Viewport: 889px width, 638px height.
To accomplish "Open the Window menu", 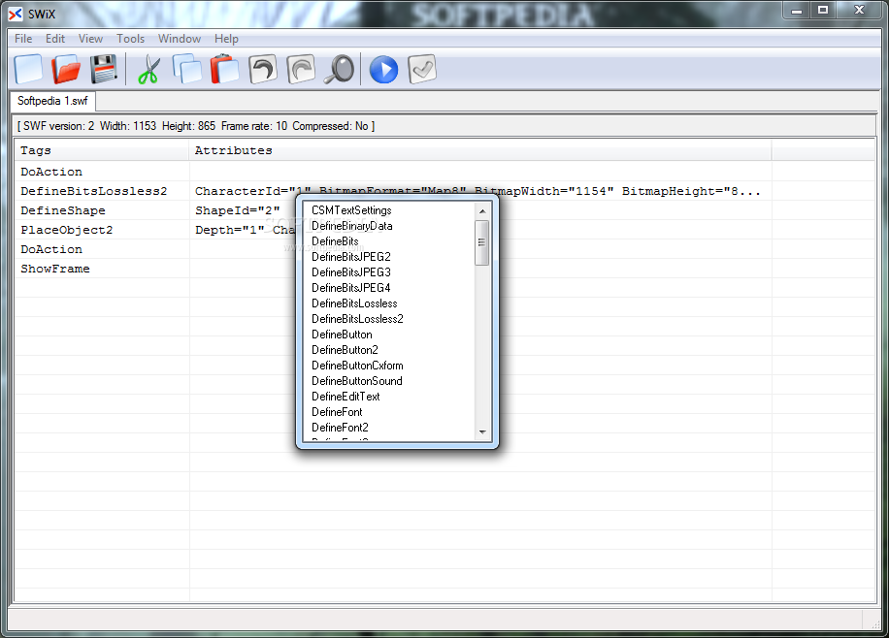I will [x=180, y=39].
